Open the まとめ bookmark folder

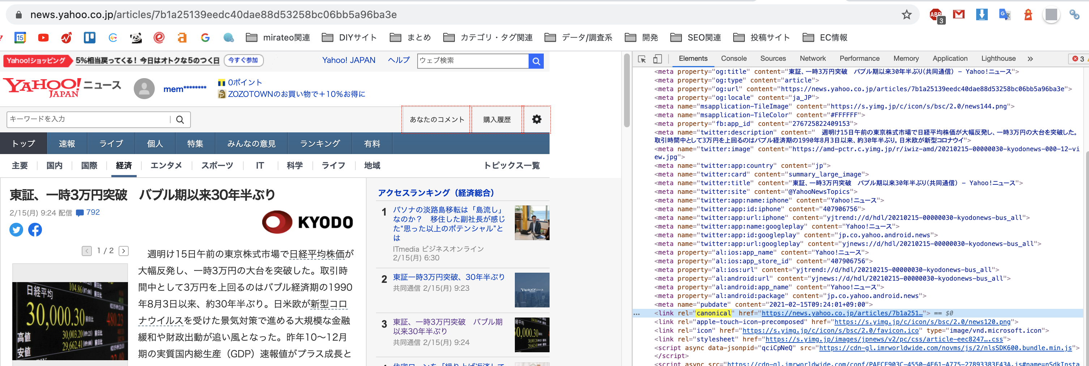point(410,38)
